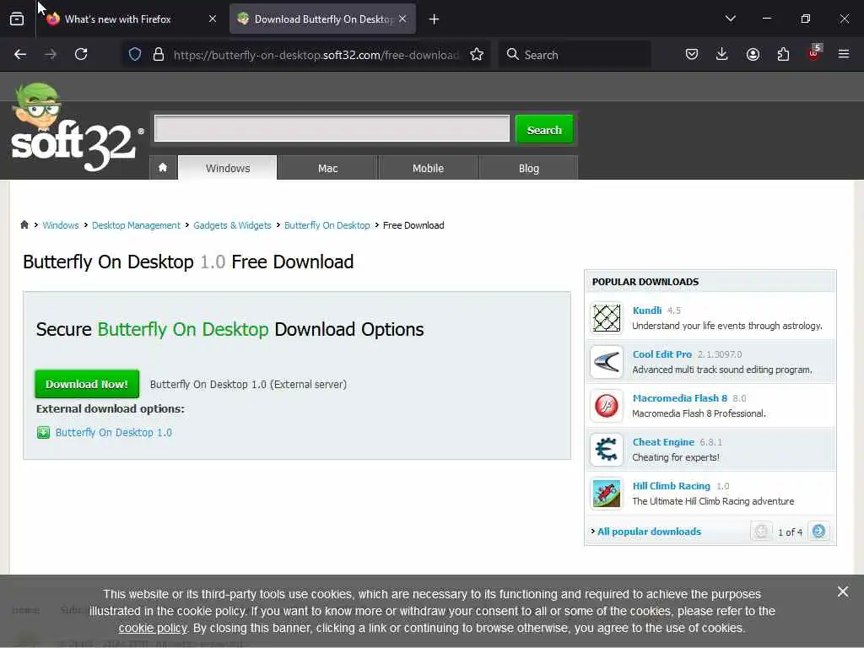
Task: Click the URL address bar
Action: (x=316, y=55)
